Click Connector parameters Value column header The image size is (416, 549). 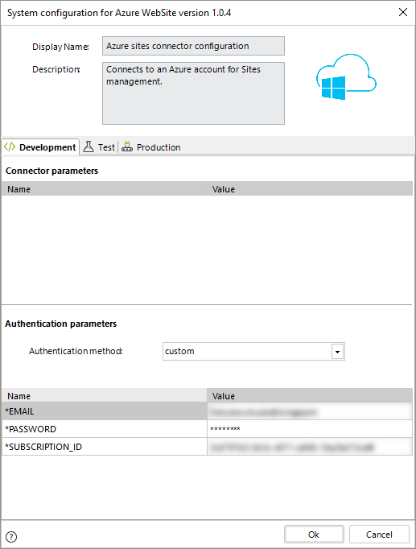[x=310, y=189]
